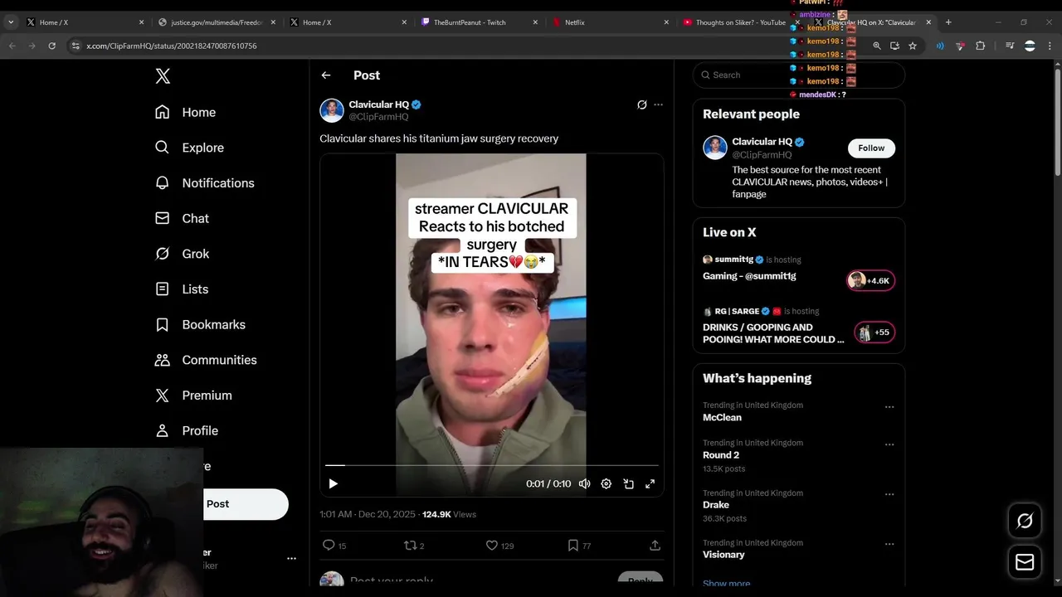
Task: Open the Drake trending topic
Action: click(x=716, y=504)
